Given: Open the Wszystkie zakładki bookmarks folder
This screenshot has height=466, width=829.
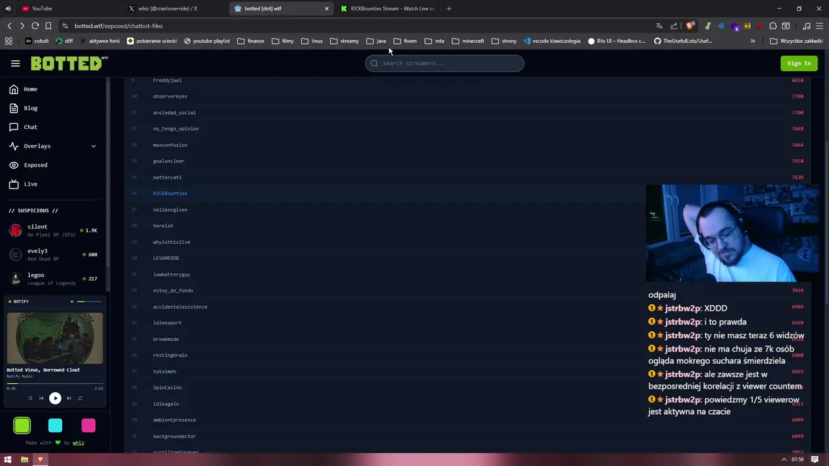Looking at the screenshot, I should [796, 41].
